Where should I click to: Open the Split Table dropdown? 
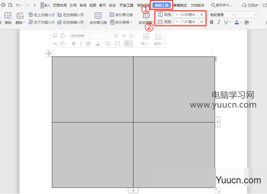[x=131, y=22]
